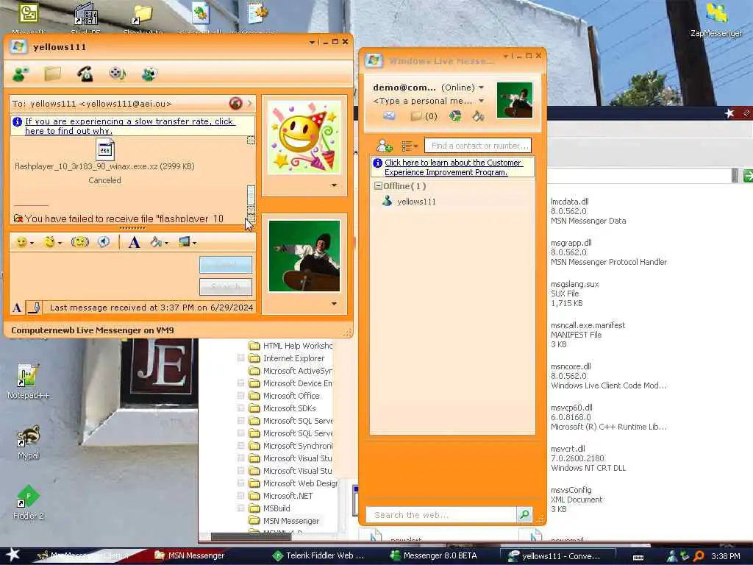The image size is (753, 565).
Task: Click the display picture in Windows Live Messenger header
Action: [x=514, y=100]
